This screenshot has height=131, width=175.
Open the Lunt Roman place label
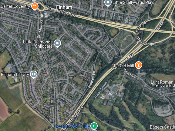[163, 82]
